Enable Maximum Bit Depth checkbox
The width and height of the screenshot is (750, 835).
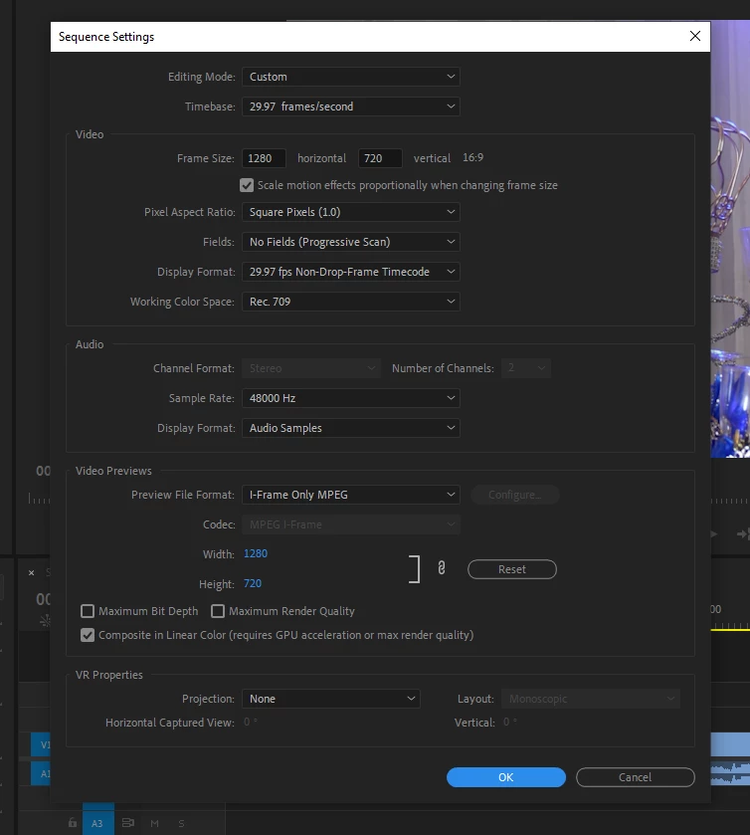88,611
